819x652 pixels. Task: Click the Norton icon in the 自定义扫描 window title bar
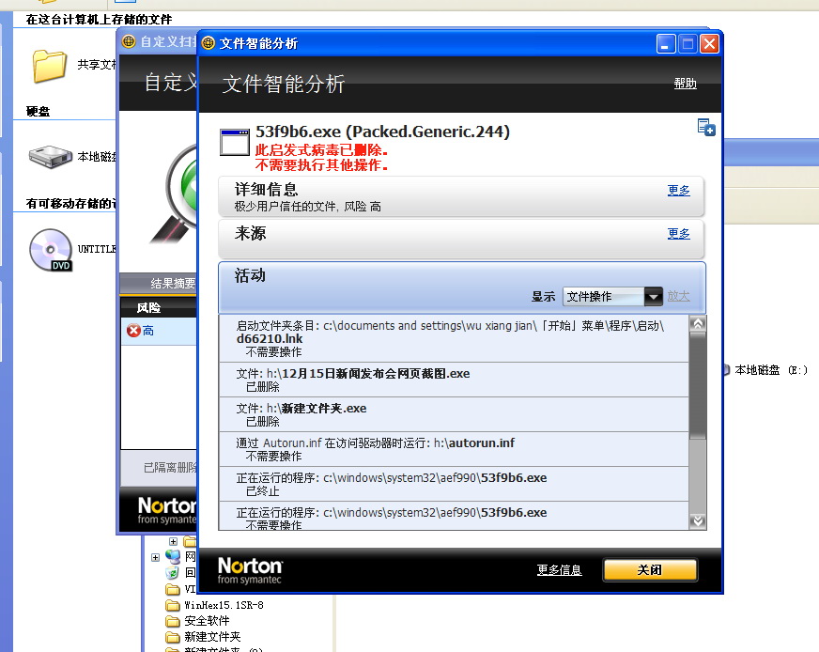click(x=129, y=41)
